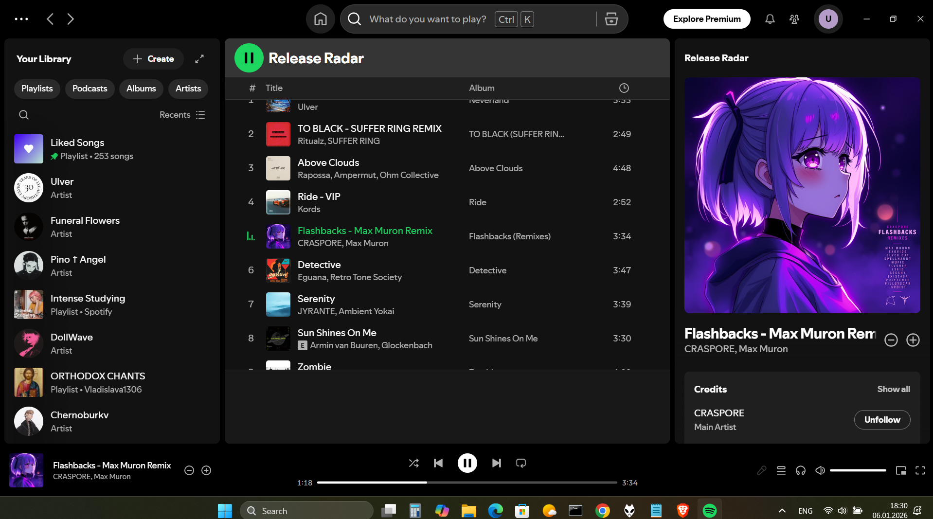The height and width of the screenshot is (519, 933).
Task: Open the Windows Start menu
Action: pyautogui.click(x=225, y=511)
